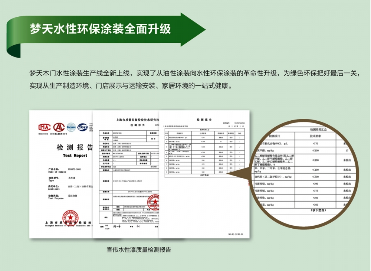Click the 技术要求 column header in the magnifier
Image resolution: width=371 pixels, height=271 pixels.
coord(315,136)
